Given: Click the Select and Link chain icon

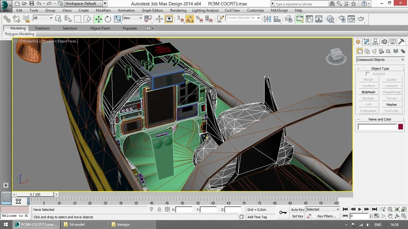Looking at the screenshot, I should pos(7,19).
